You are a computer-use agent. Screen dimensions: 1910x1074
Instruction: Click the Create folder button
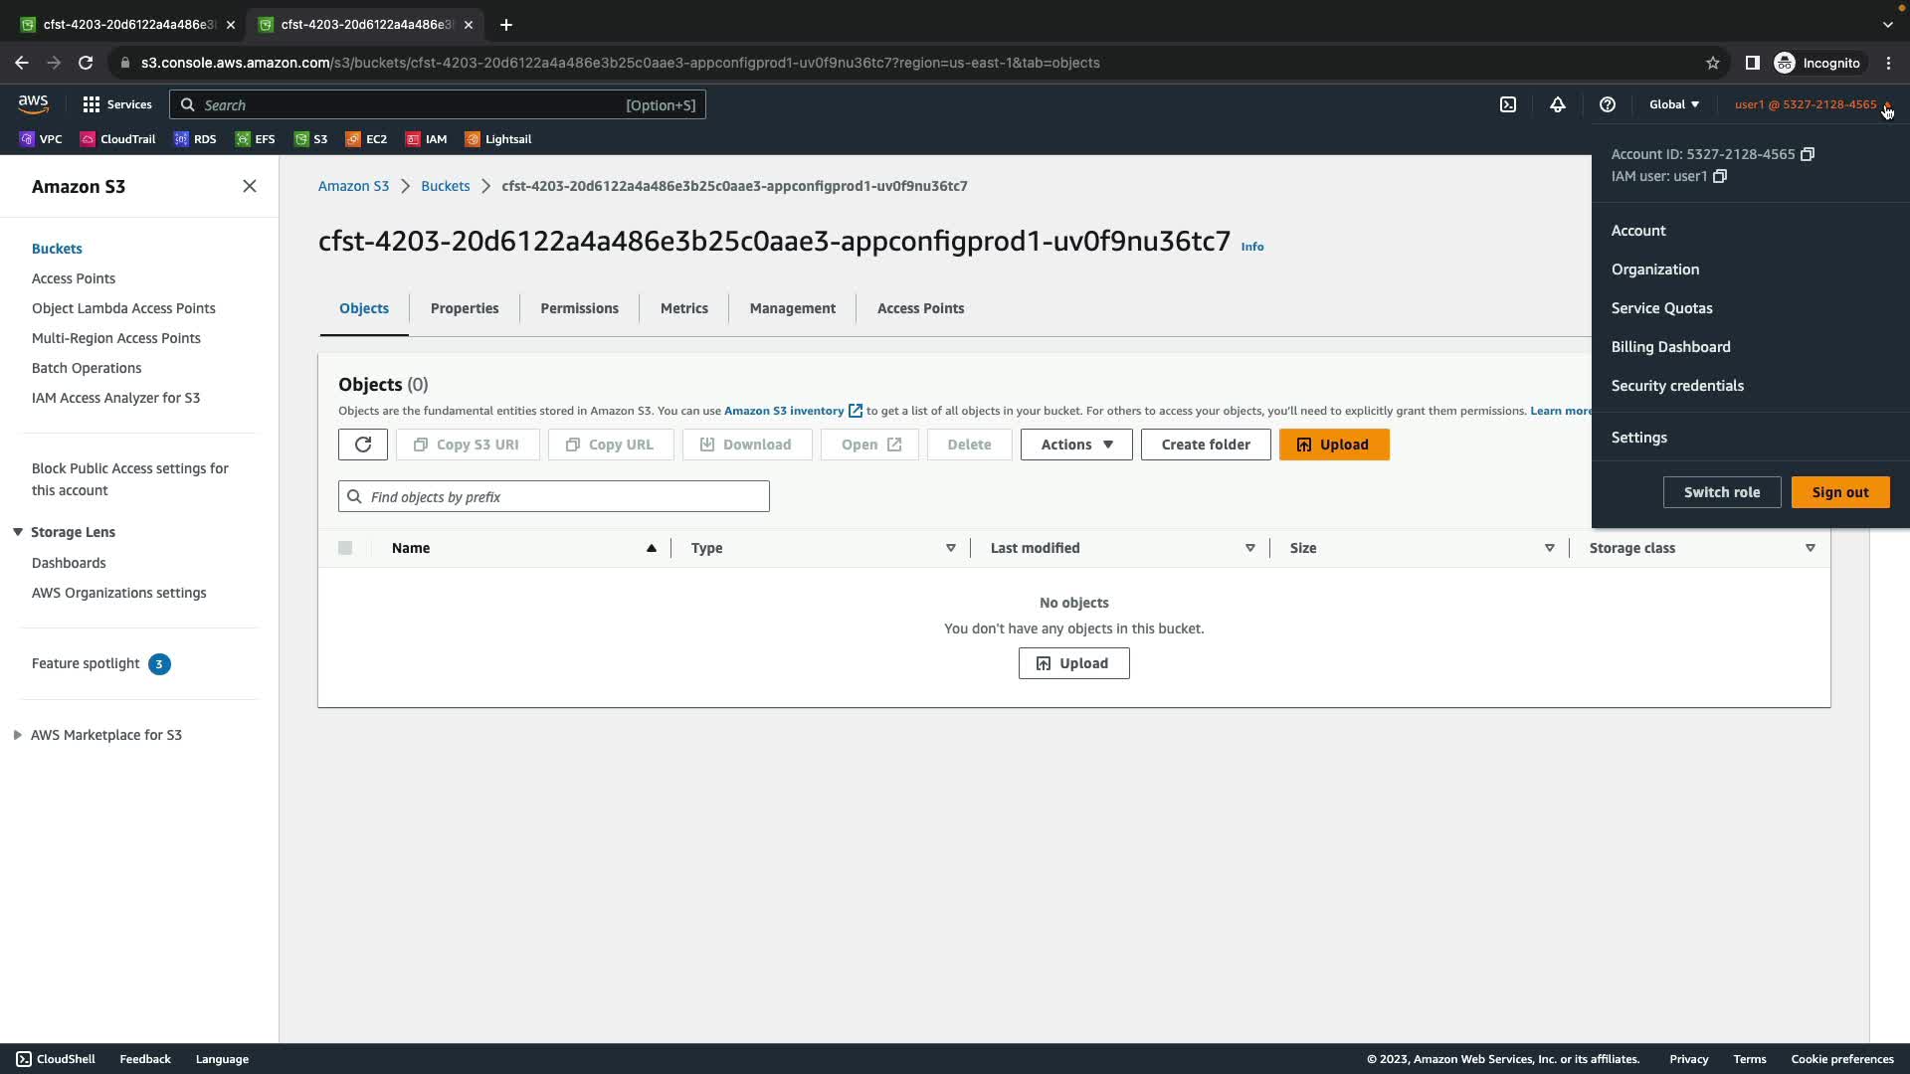(1205, 445)
